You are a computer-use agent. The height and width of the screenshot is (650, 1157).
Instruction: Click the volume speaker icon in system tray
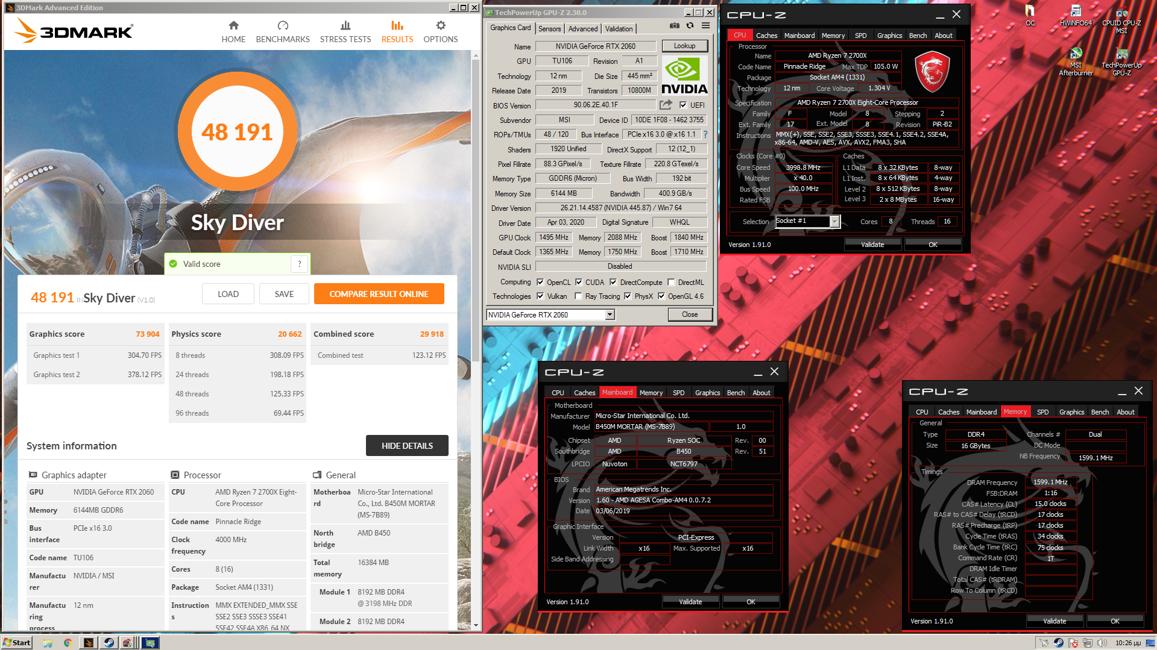(1102, 643)
